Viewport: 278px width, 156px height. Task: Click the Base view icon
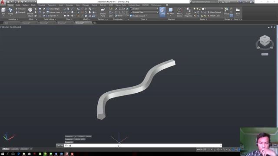(x=238, y=11)
